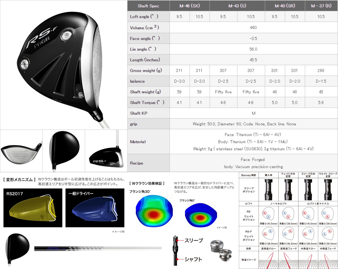Select the M-40 (SR) column header
The width and height of the screenshot is (338, 269).
click(x=285, y=6)
